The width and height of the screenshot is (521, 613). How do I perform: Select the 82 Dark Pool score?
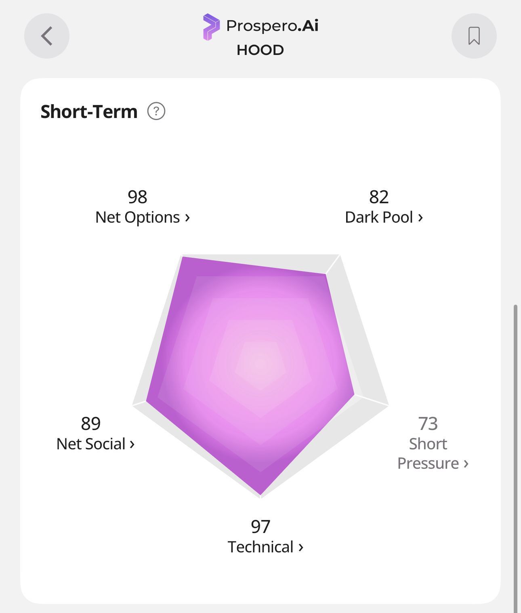(379, 197)
